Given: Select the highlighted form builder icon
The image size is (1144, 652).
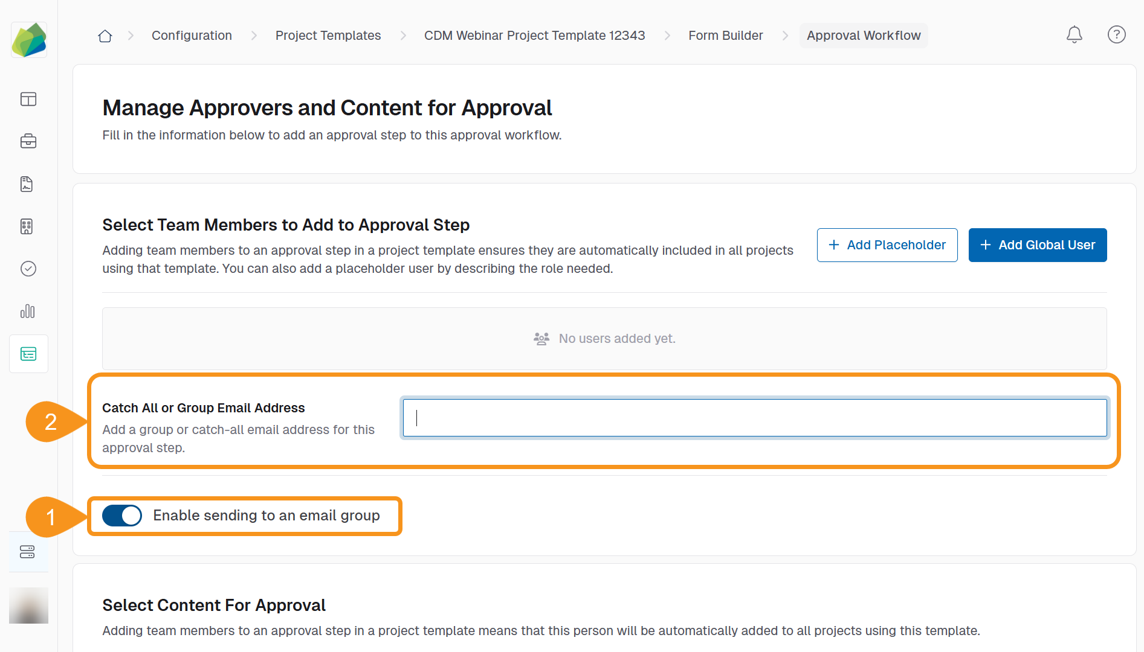Looking at the screenshot, I should pos(28,354).
